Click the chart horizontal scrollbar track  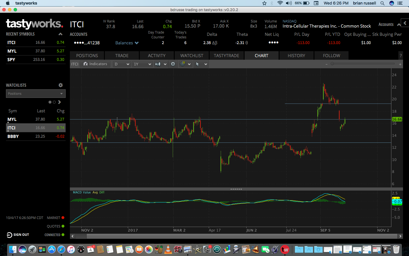point(236,236)
